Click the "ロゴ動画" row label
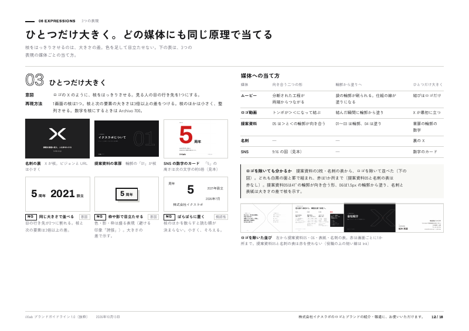This screenshot has width=469, height=331. 249,113
